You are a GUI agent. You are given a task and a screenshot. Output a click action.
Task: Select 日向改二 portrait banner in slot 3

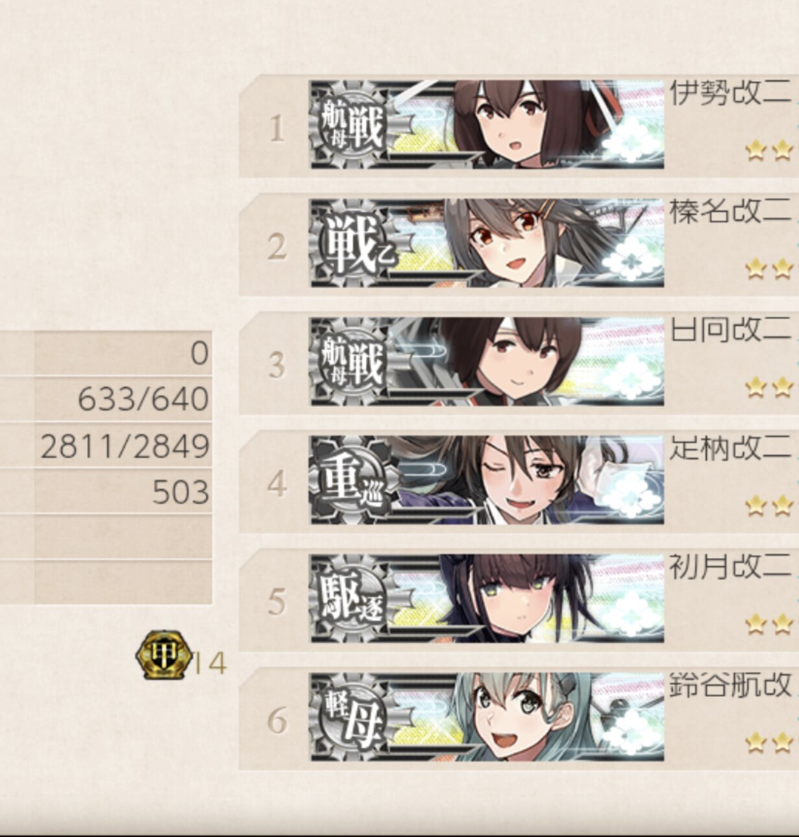point(487,361)
